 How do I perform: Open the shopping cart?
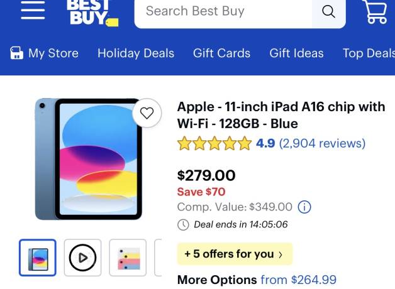click(375, 11)
